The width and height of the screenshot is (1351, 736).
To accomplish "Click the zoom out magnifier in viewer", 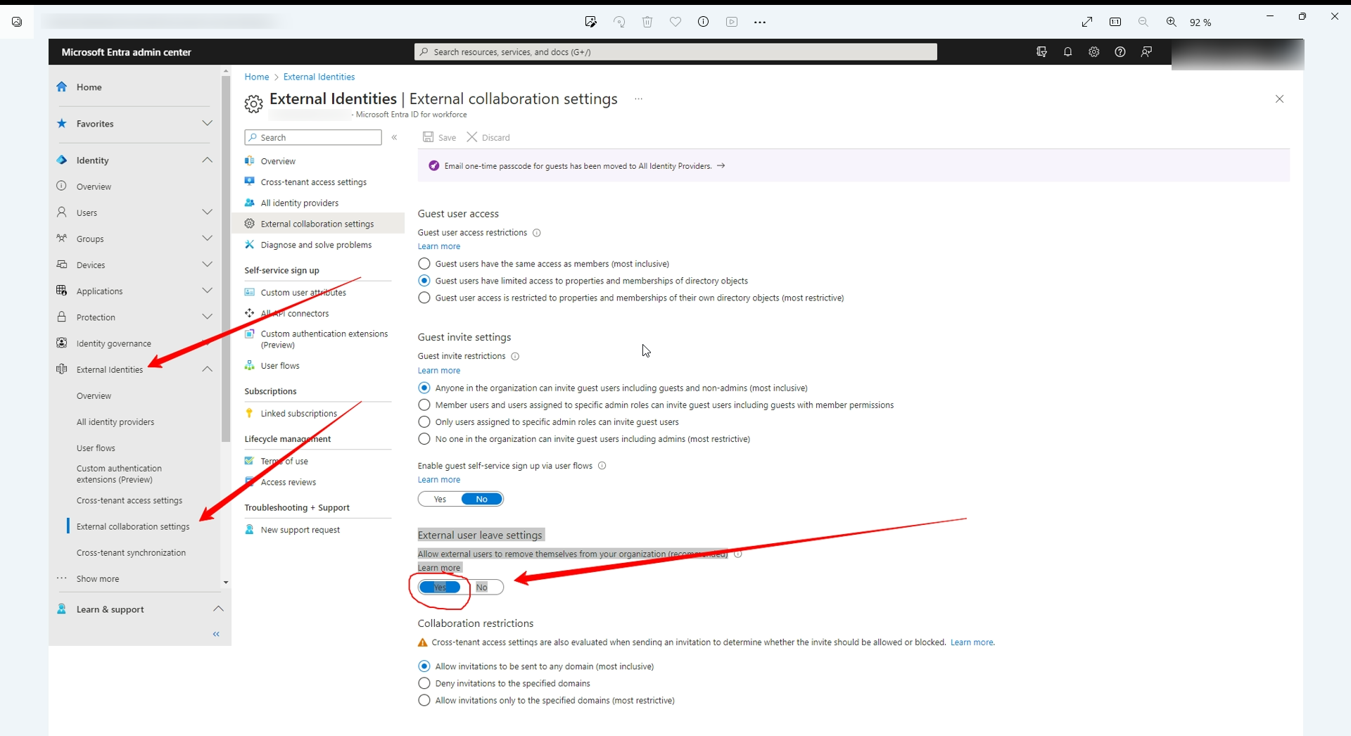I will coord(1143,22).
